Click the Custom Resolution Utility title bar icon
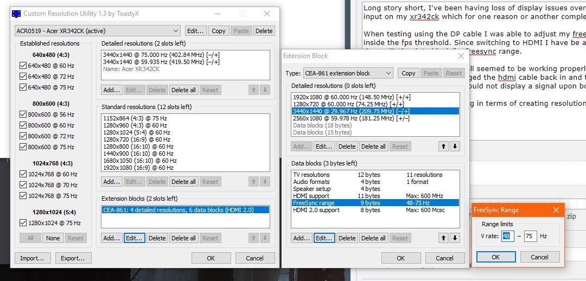 point(17,14)
